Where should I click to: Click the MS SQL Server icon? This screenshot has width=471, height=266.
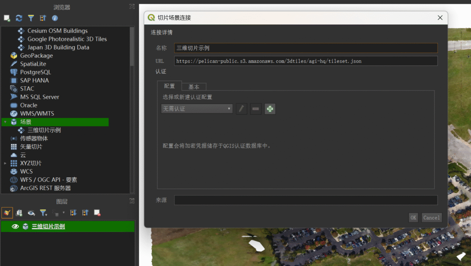pos(14,97)
